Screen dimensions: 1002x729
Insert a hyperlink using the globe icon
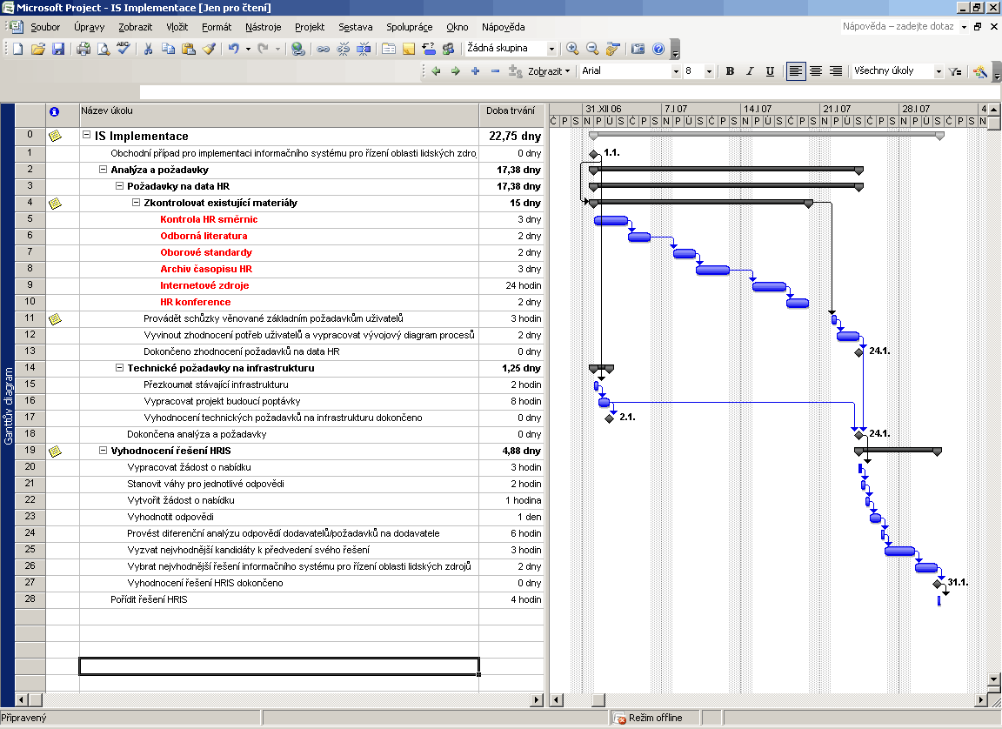[x=297, y=49]
